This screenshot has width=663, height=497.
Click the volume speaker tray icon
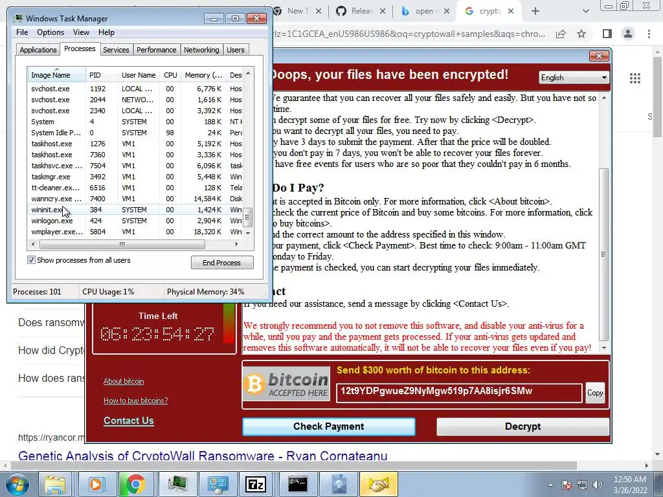point(598,485)
